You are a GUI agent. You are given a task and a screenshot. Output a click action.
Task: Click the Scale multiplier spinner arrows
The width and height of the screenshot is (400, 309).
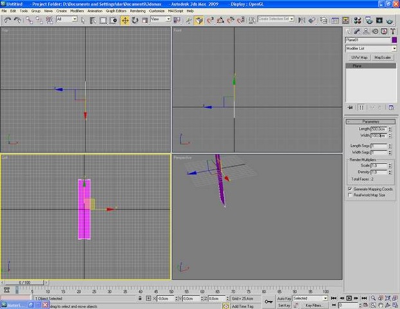pyautogui.click(x=390, y=165)
